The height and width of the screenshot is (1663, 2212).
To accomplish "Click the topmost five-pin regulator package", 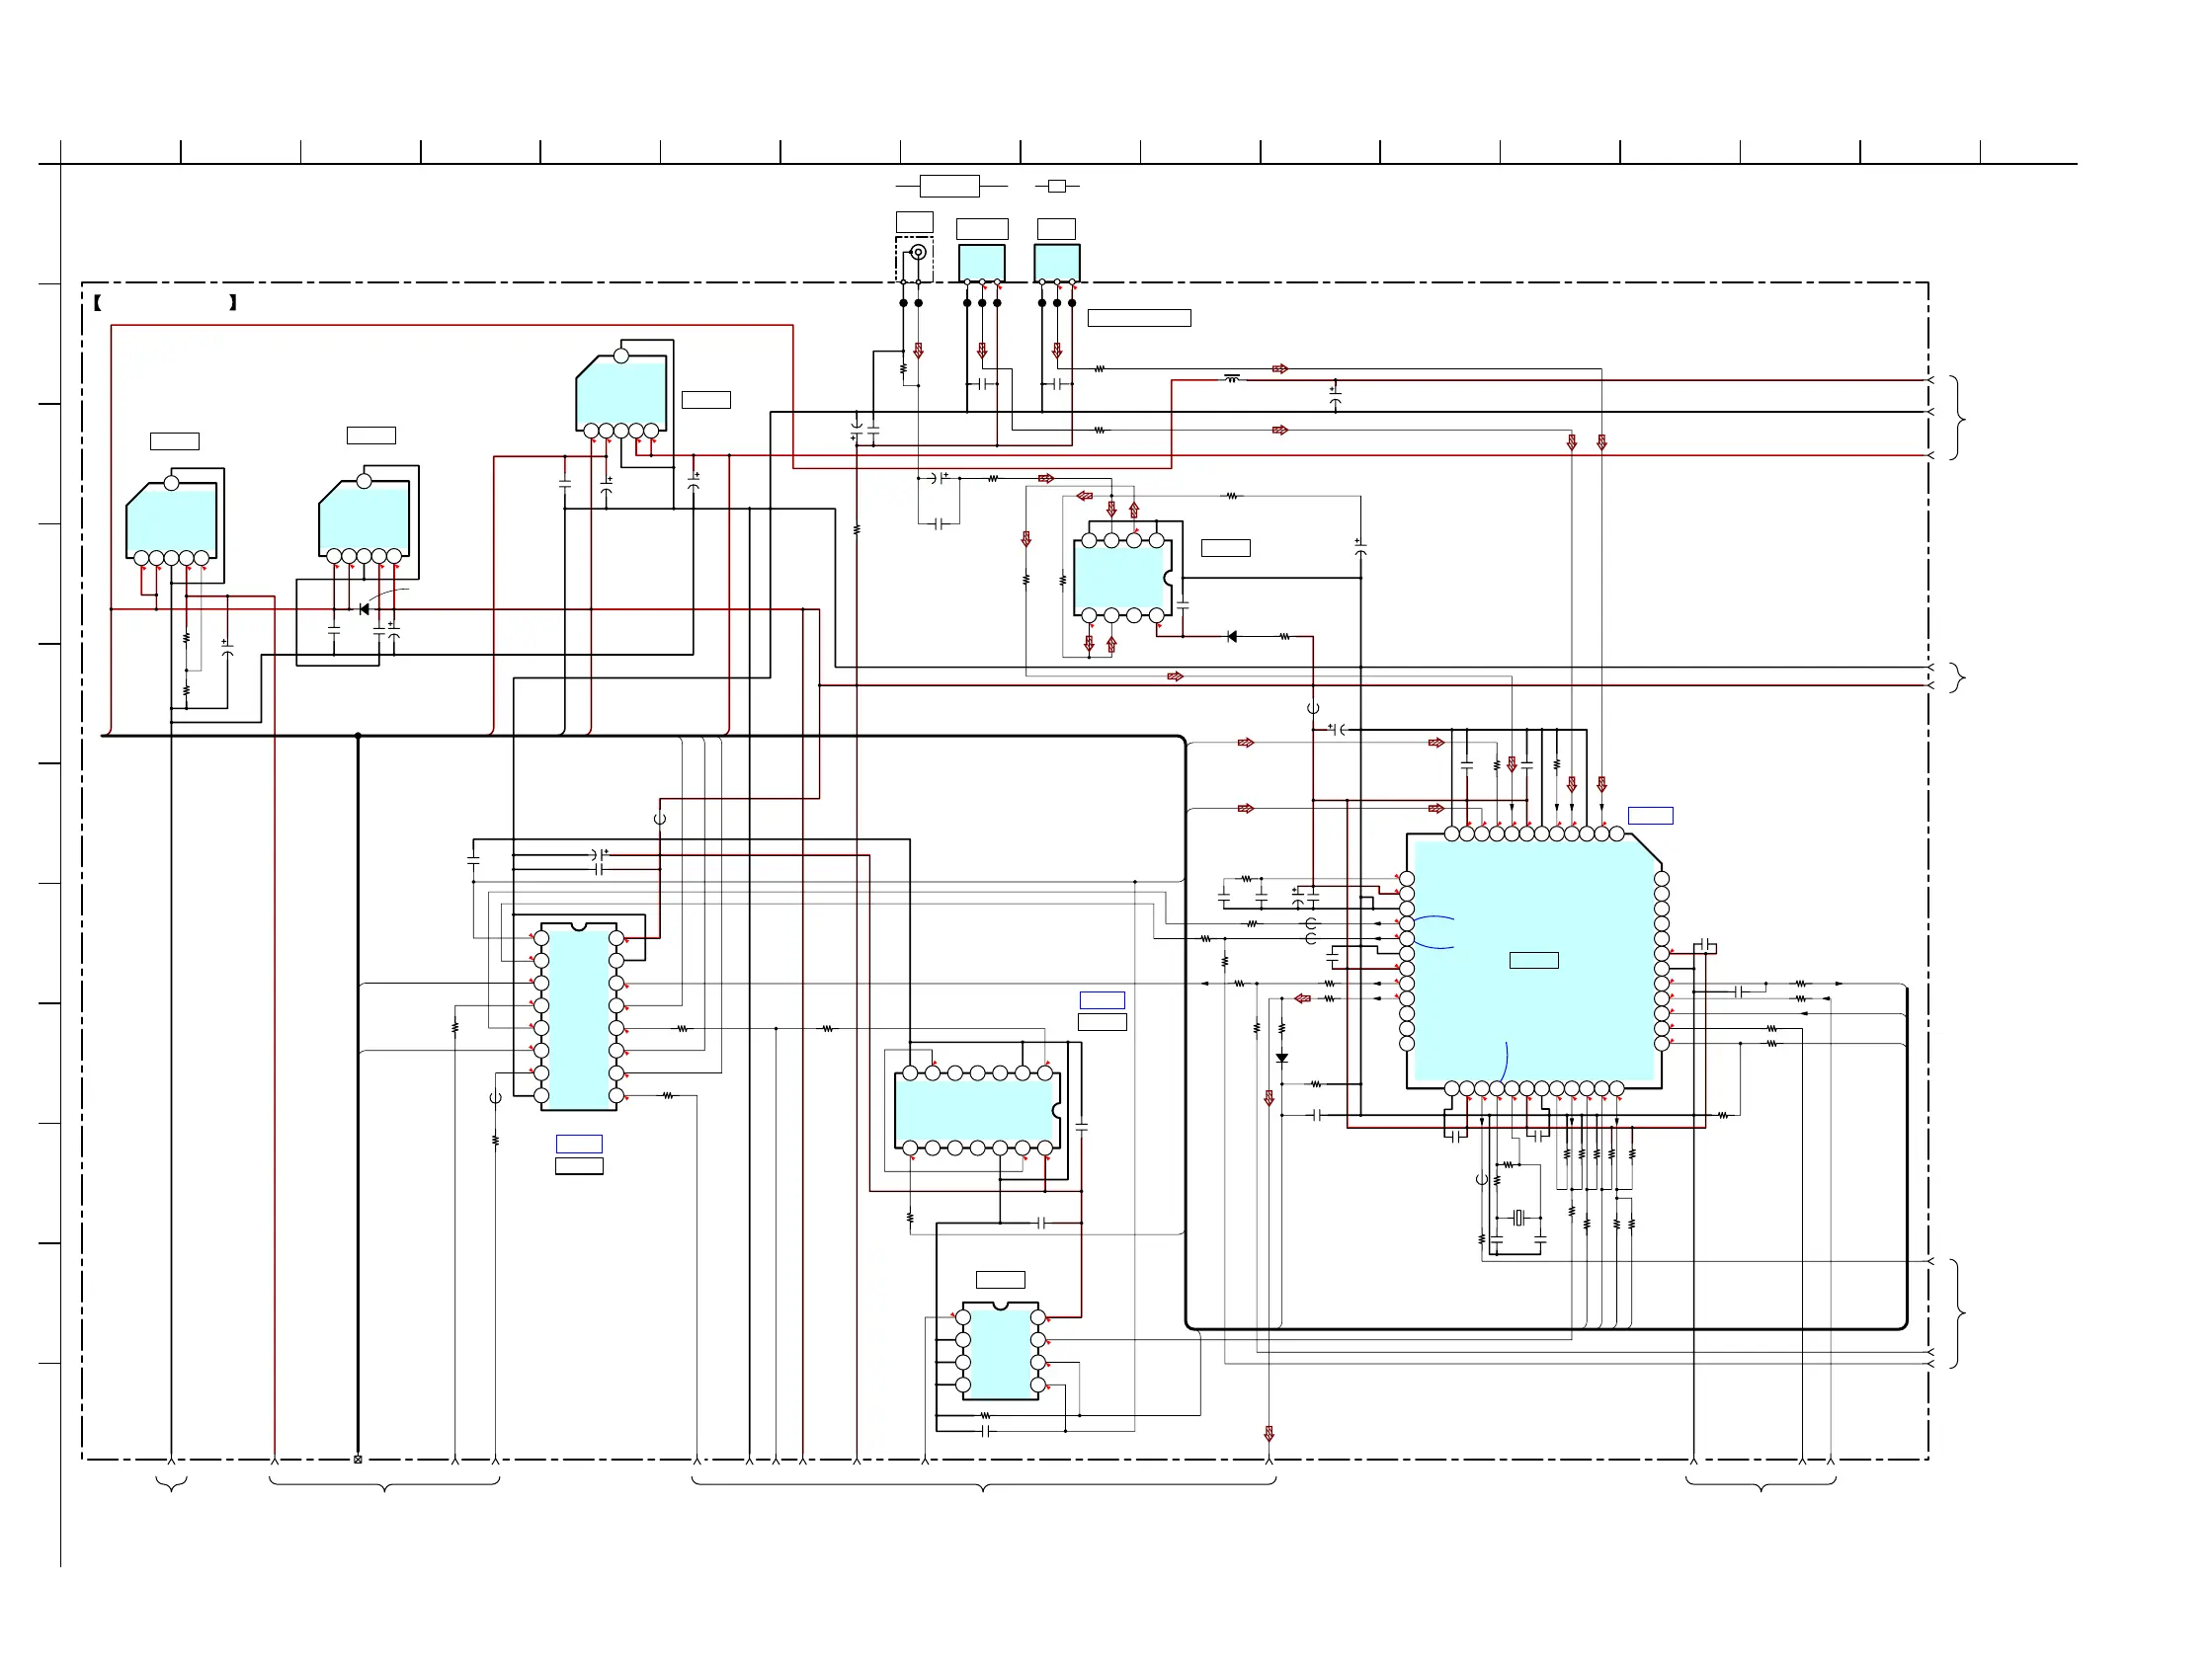I will coord(621,394).
